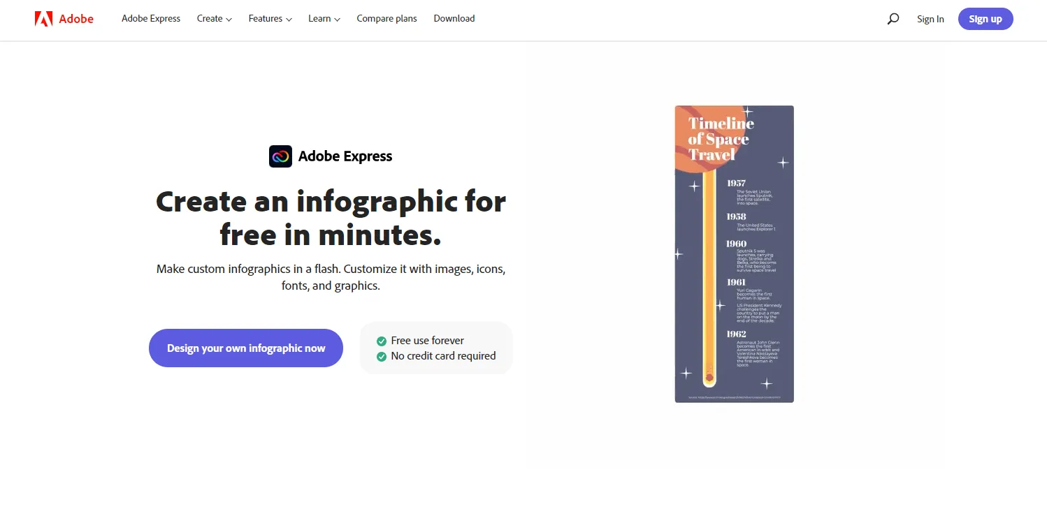Click Design your own infographic now
The width and height of the screenshot is (1047, 525).
[246, 348]
